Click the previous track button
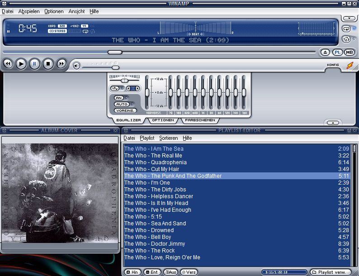 coord(8,64)
